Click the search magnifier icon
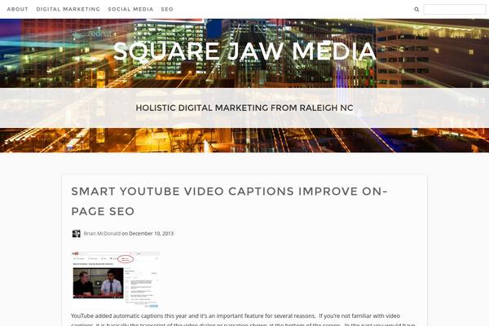 tap(416, 9)
